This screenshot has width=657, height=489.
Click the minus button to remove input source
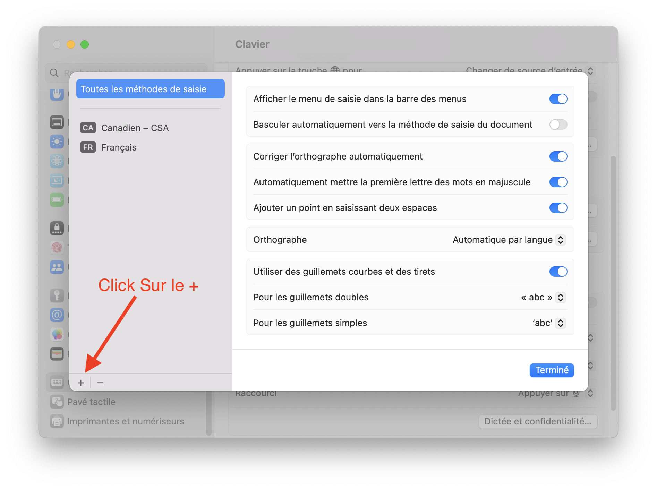pos(100,383)
